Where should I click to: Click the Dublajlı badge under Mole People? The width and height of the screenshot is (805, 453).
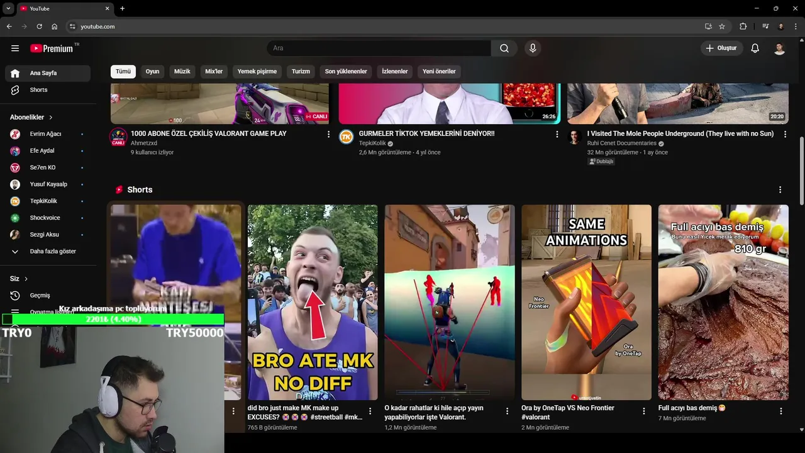click(x=601, y=162)
